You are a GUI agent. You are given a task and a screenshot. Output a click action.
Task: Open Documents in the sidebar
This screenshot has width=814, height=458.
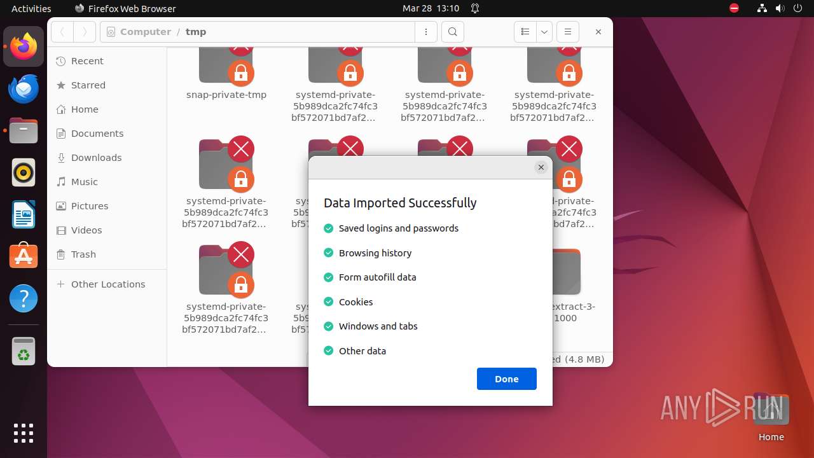[107, 134]
